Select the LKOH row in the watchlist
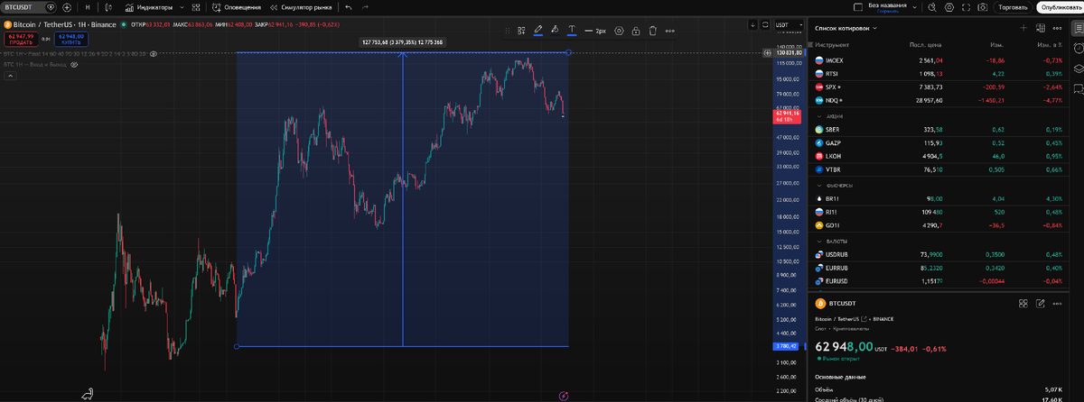 (x=939, y=156)
